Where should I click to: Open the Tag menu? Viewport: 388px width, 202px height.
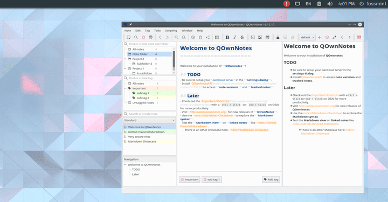tap(147, 31)
